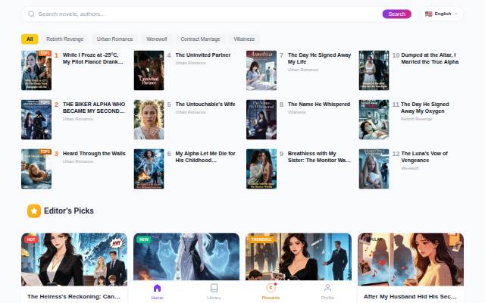Viewport: 485px width, 303px height.
Task: Click title The Name He Whispered
Action: click(319, 105)
